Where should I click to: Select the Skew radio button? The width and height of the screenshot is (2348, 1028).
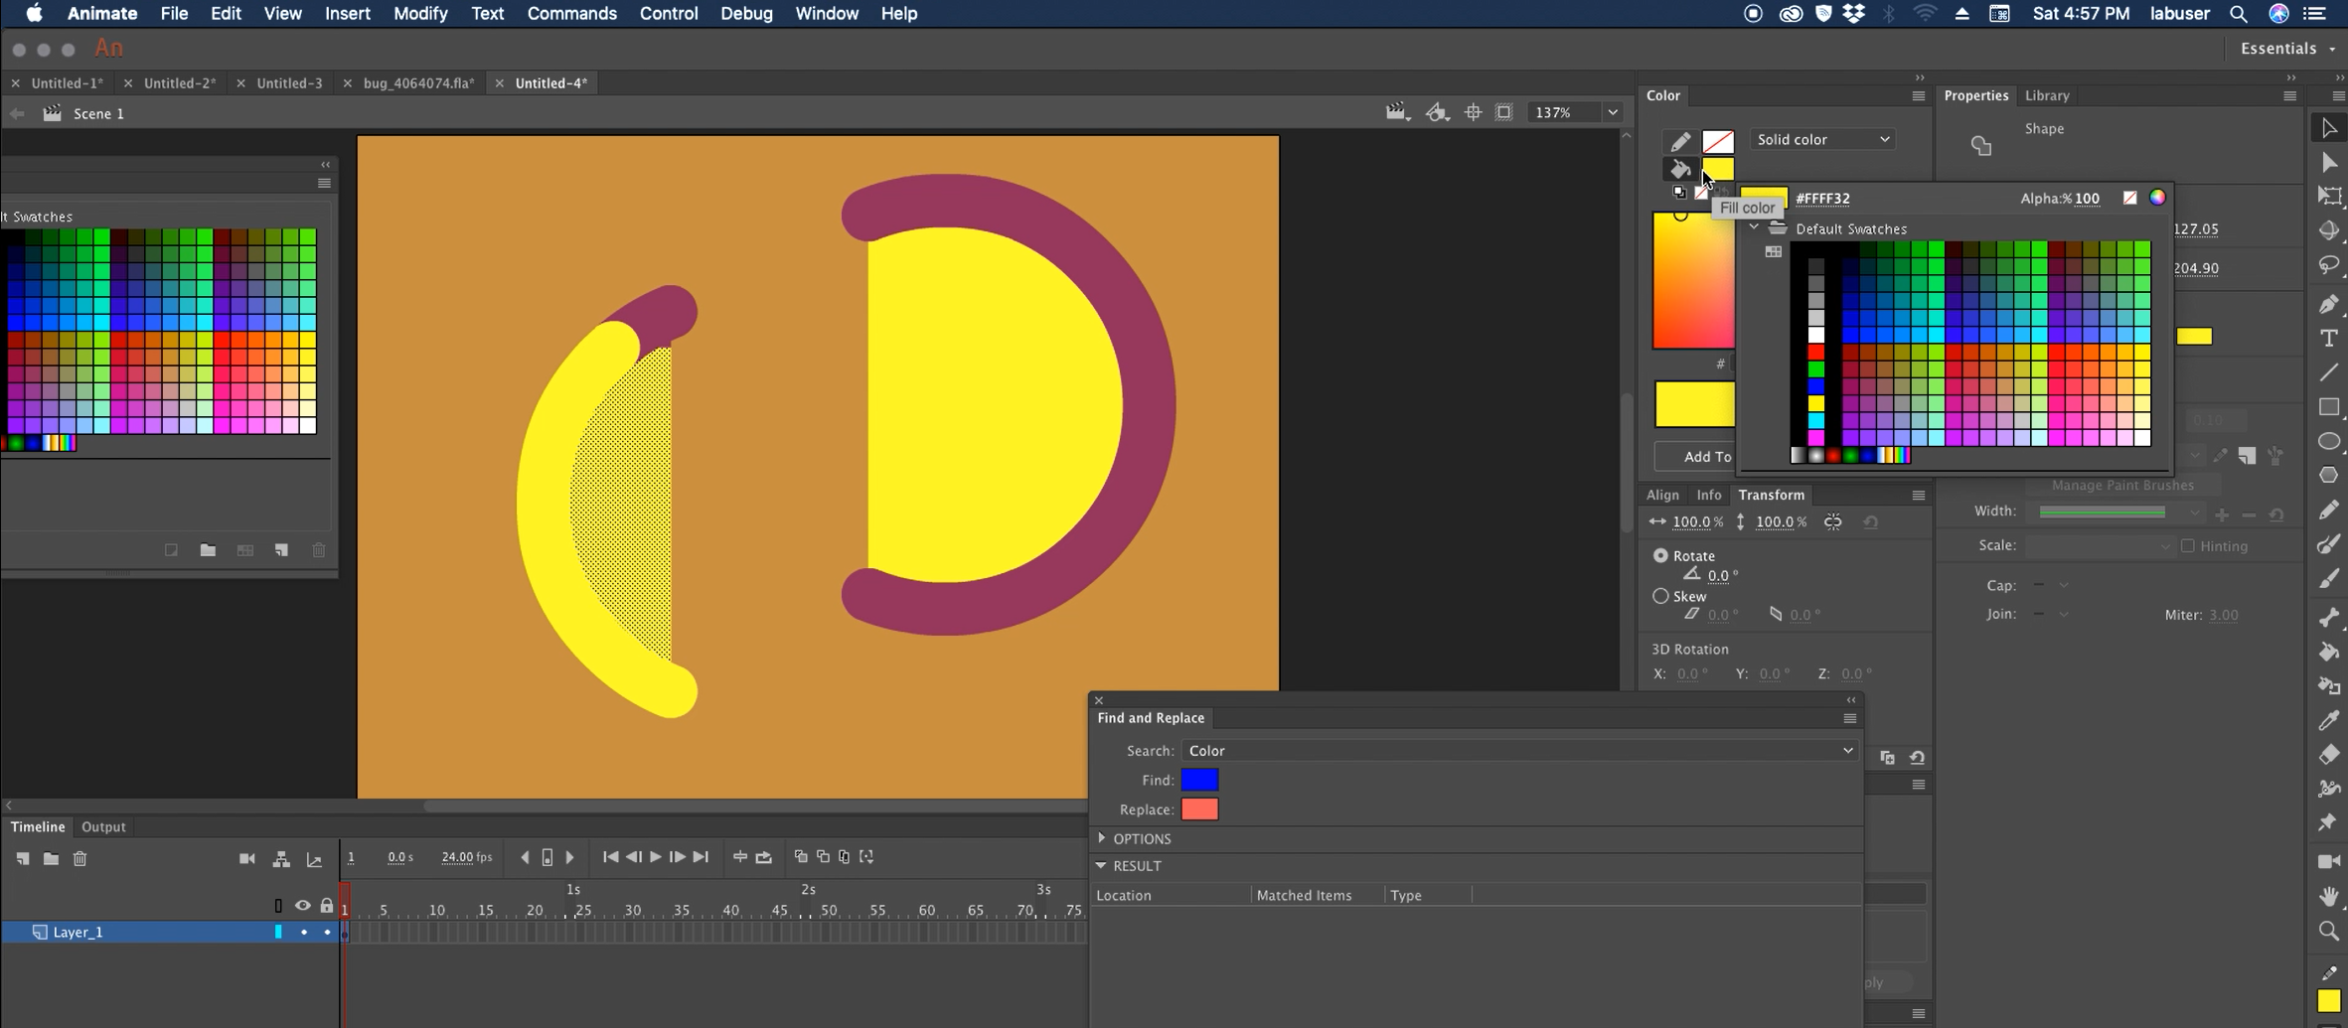[1660, 596]
